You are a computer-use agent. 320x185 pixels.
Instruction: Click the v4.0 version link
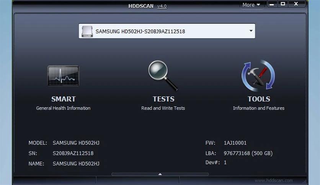pos(162,6)
